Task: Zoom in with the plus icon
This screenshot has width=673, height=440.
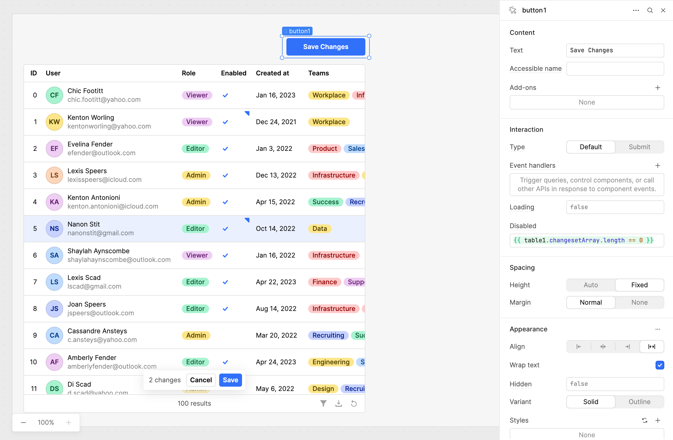Action: [x=68, y=422]
